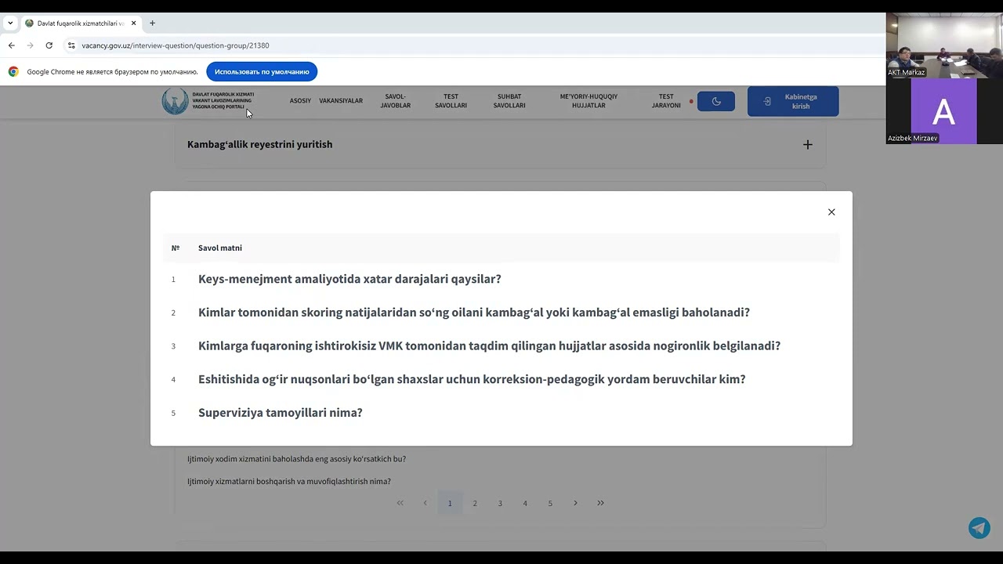Go to pagination page 1
1003x564 pixels.
450,503
